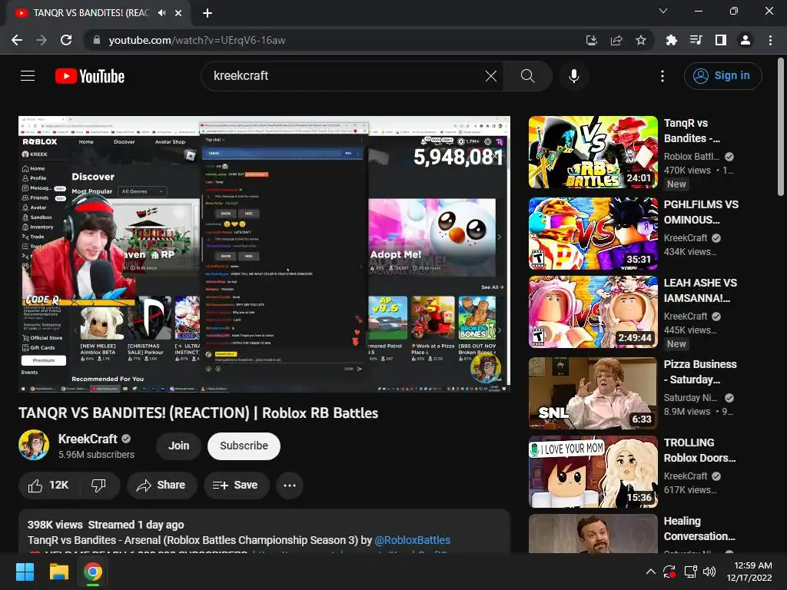
Task: Install app icon in address bar
Action: 591,40
